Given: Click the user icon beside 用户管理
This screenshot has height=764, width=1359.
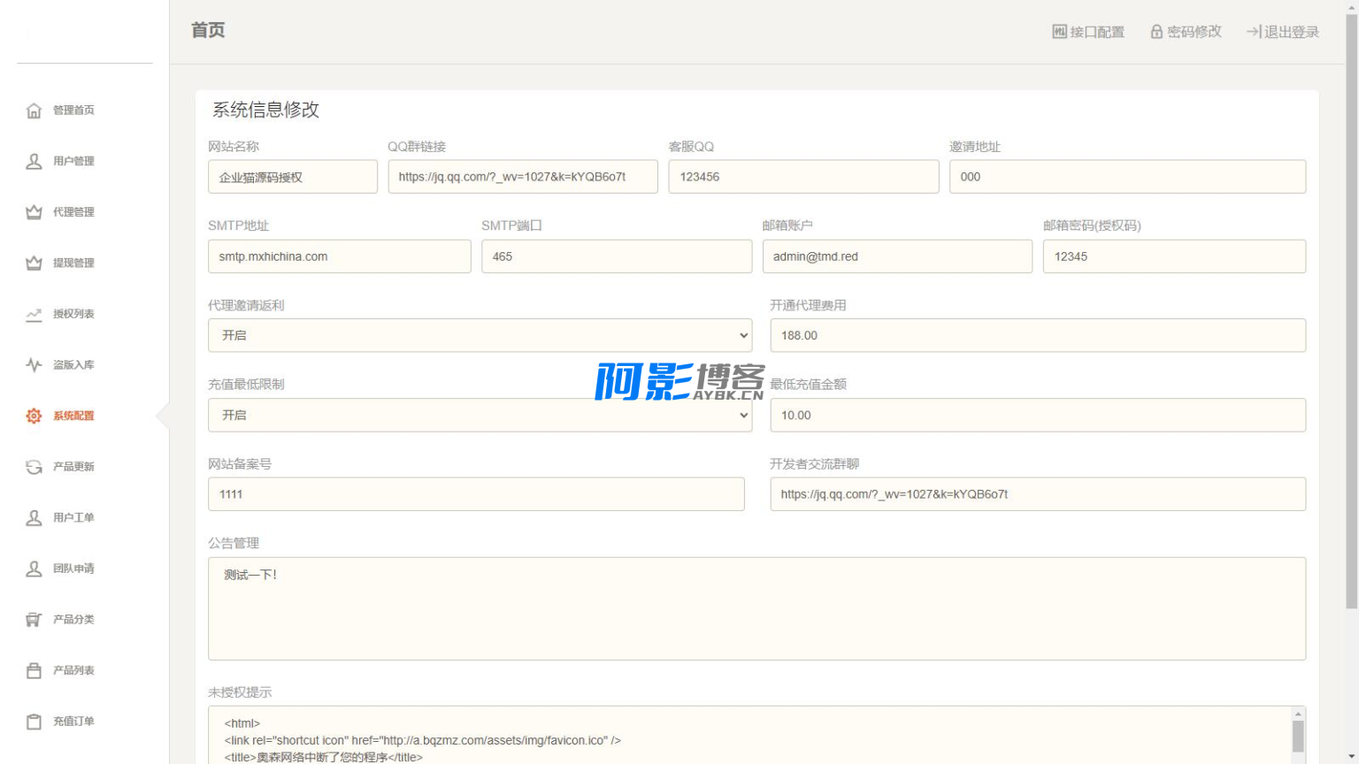Looking at the screenshot, I should pos(34,161).
